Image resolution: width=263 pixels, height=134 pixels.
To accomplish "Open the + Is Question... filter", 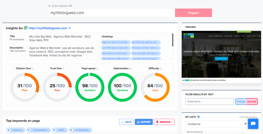I will point(81,130).
